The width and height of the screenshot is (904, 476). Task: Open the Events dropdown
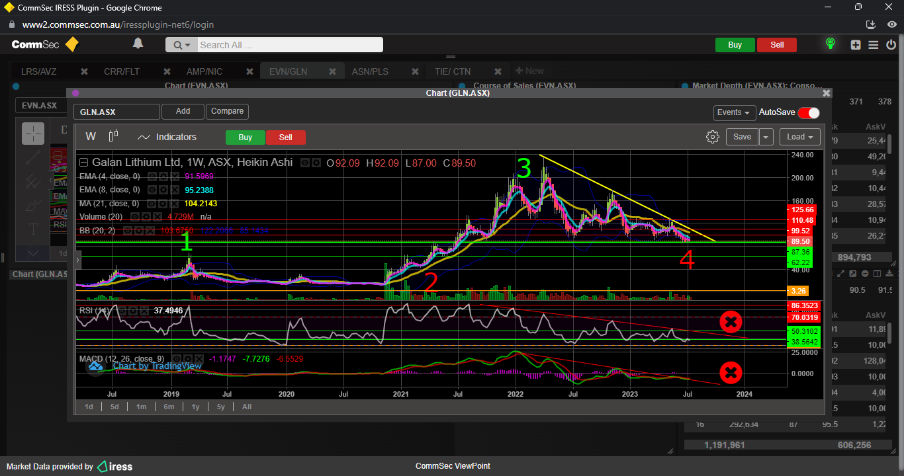click(x=734, y=112)
